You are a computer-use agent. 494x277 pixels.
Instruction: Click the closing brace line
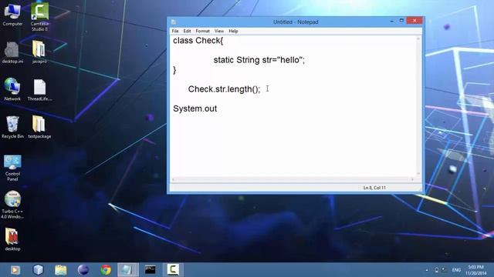(x=174, y=70)
